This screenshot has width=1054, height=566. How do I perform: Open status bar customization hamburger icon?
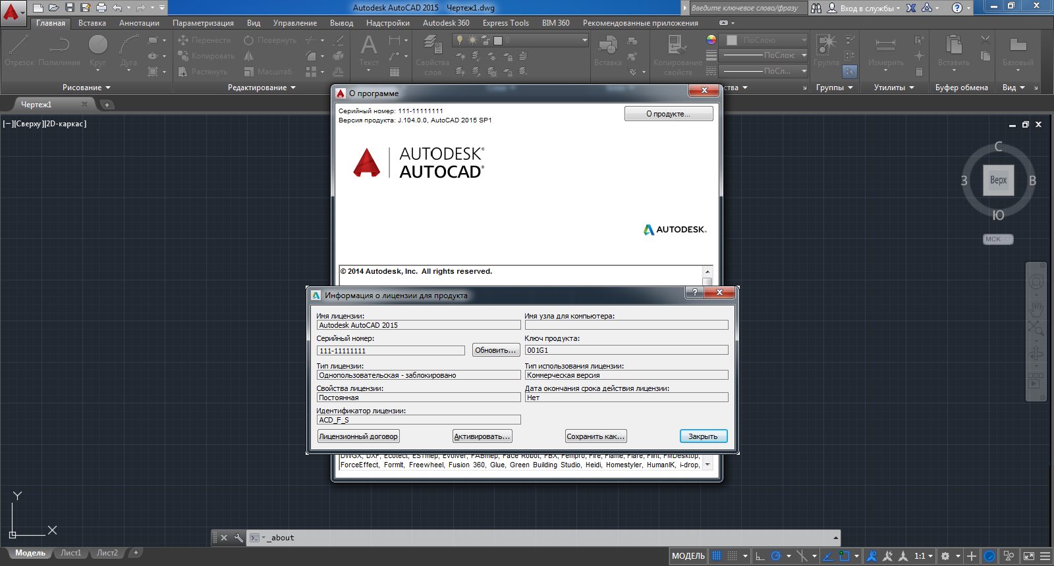(x=1045, y=556)
